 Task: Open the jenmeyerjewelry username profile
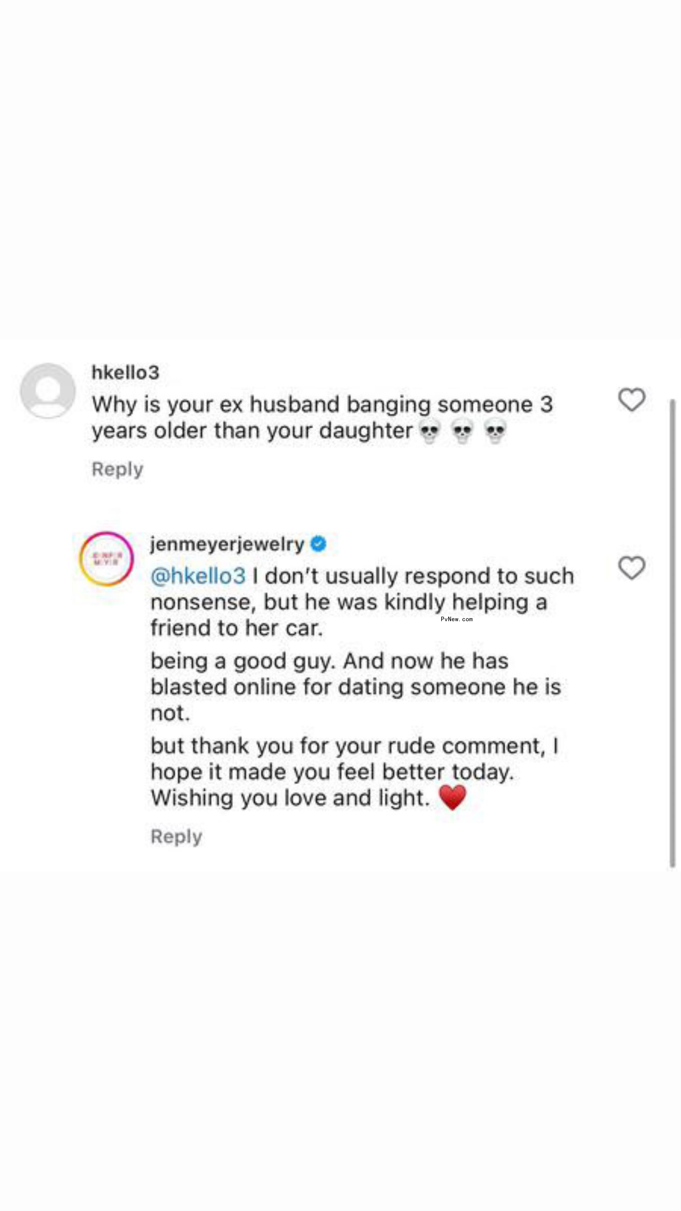point(227,544)
